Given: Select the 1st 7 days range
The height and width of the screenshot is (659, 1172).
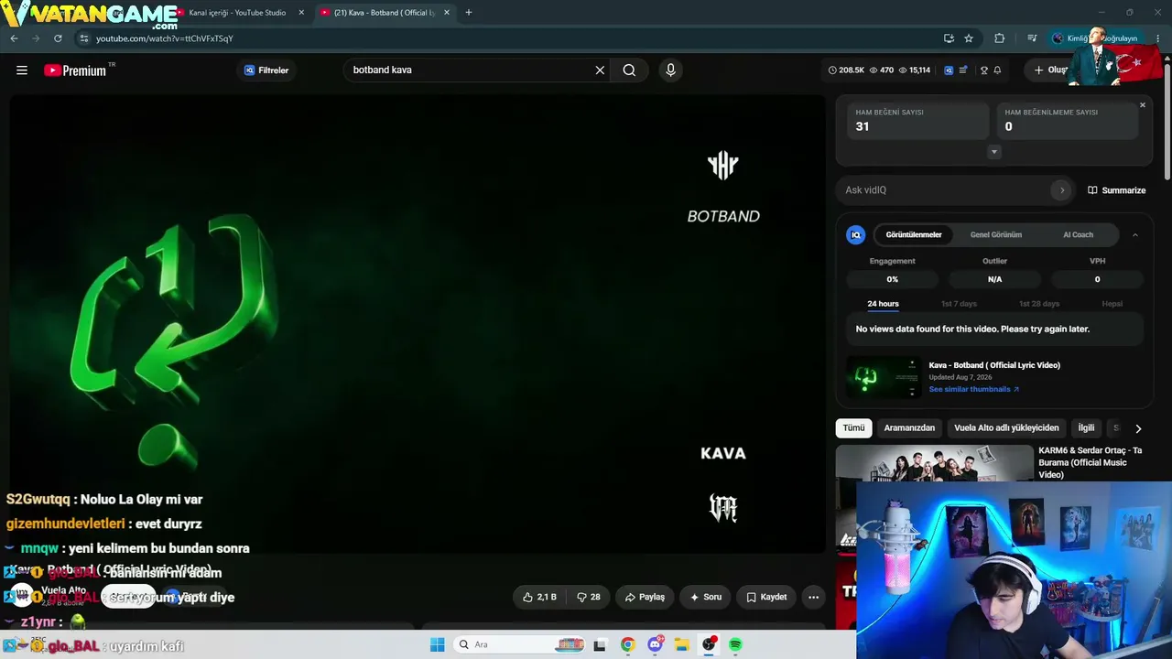Looking at the screenshot, I should click(x=959, y=304).
